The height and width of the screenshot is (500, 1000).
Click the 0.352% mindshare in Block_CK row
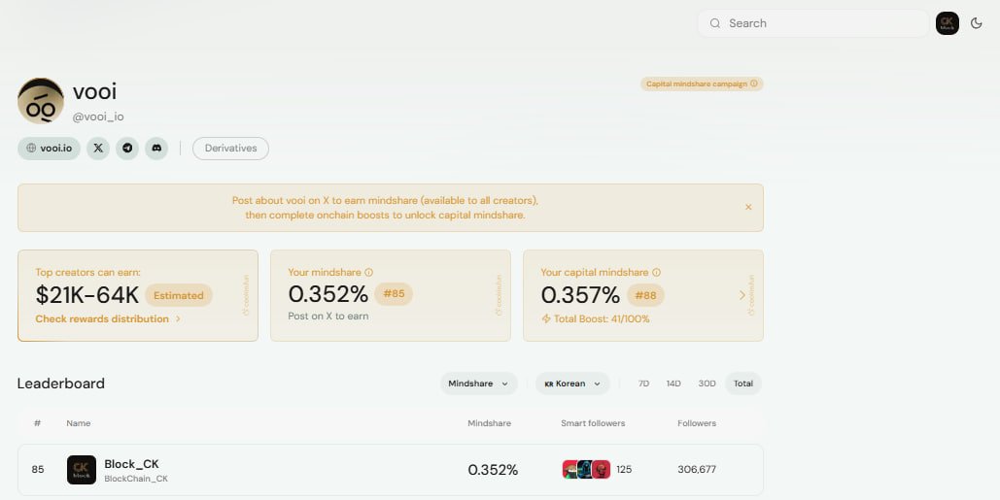pyautogui.click(x=493, y=470)
